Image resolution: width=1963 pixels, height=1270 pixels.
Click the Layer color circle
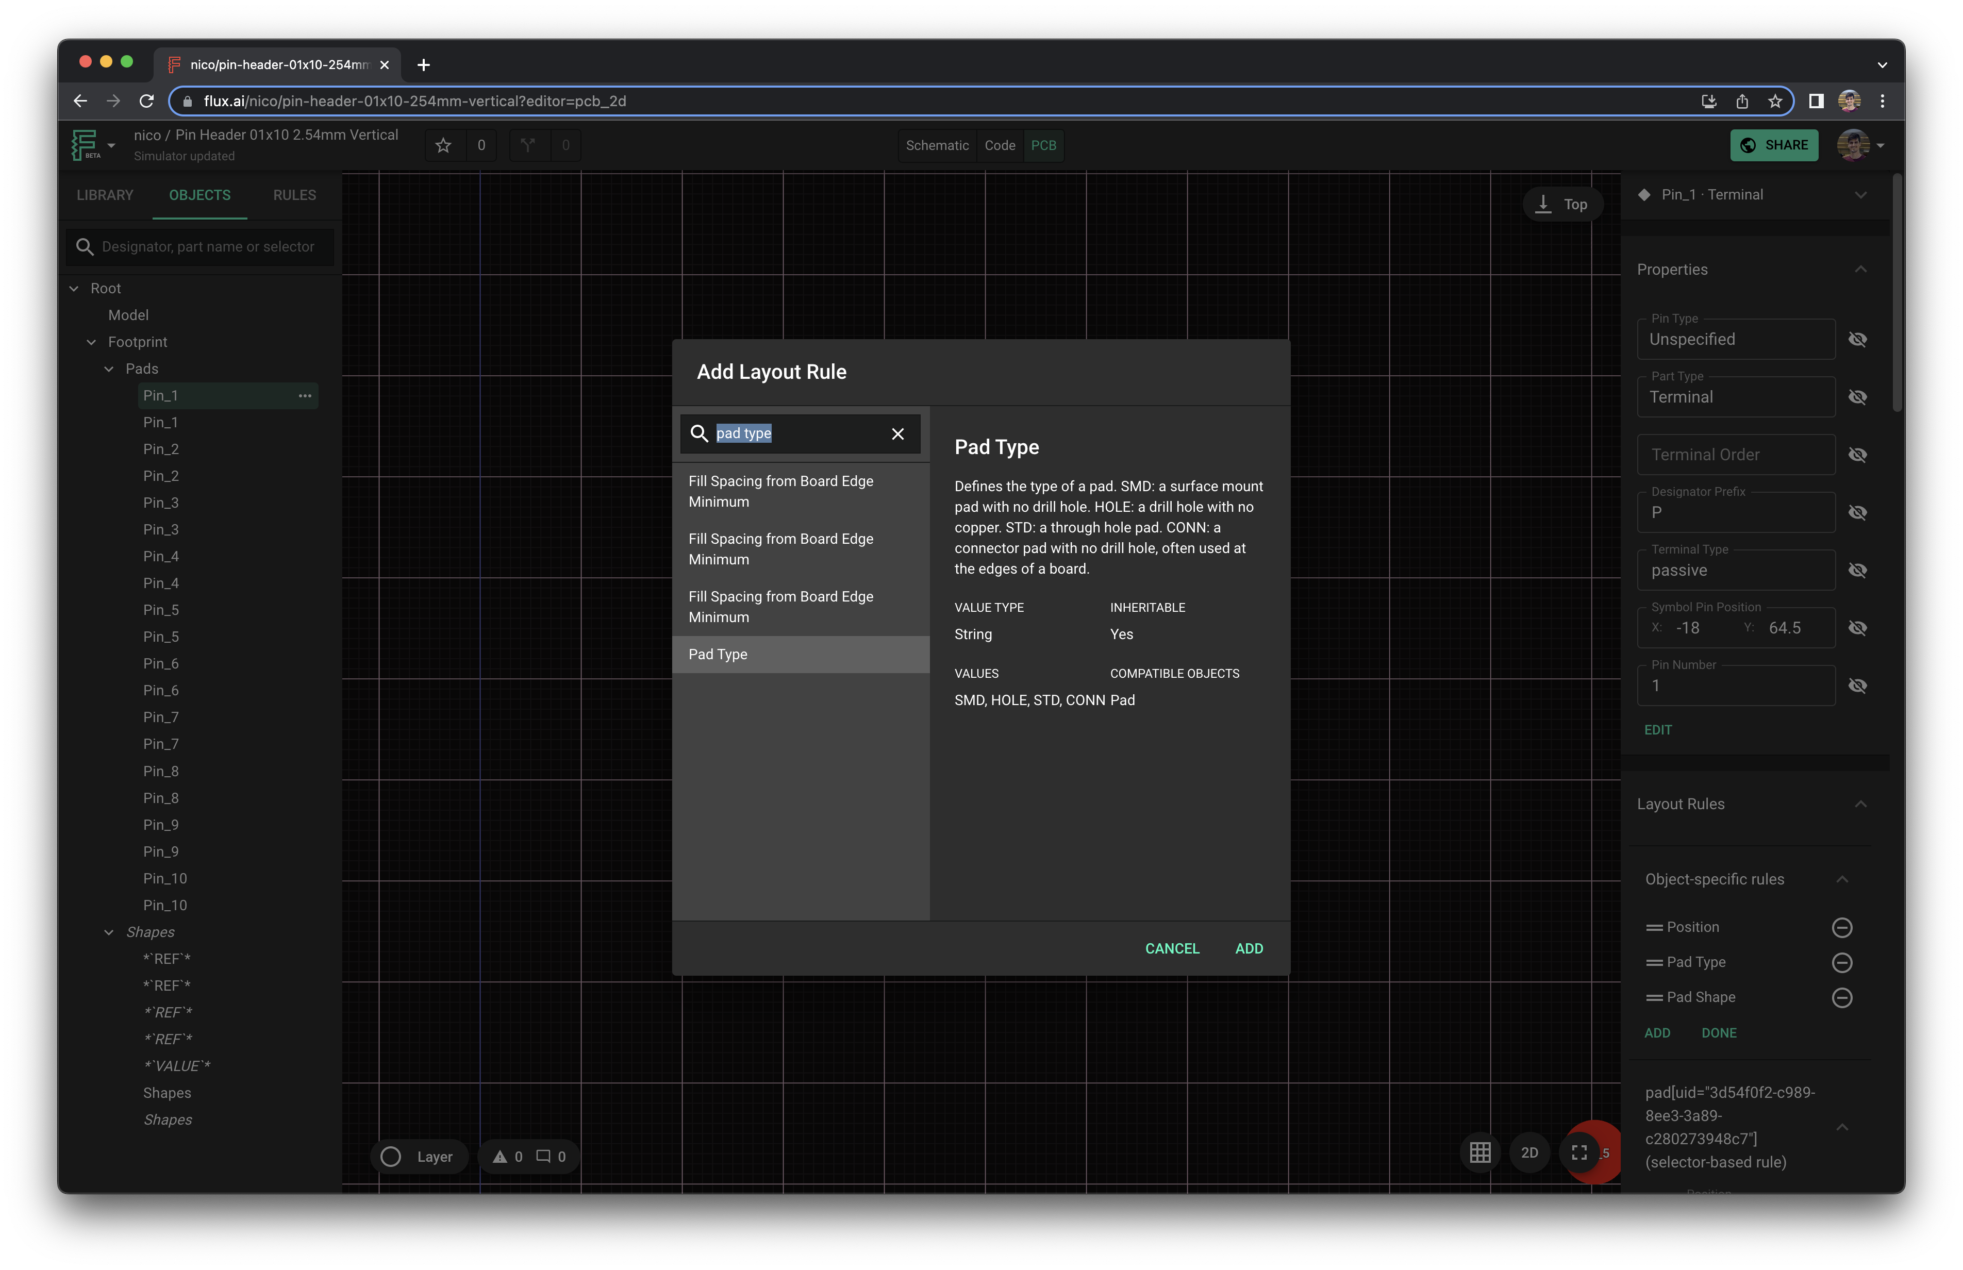point(391,1156)
